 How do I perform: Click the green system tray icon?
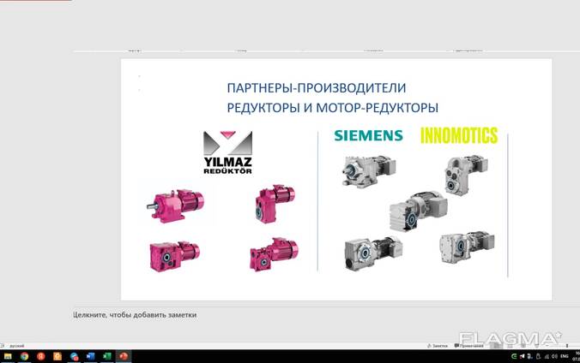tap(514, 356)
